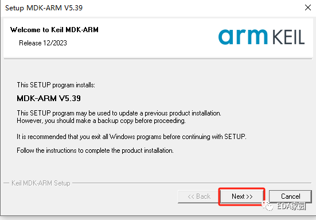
Task: Click the backup copy warning line
Action: [101, 121]
